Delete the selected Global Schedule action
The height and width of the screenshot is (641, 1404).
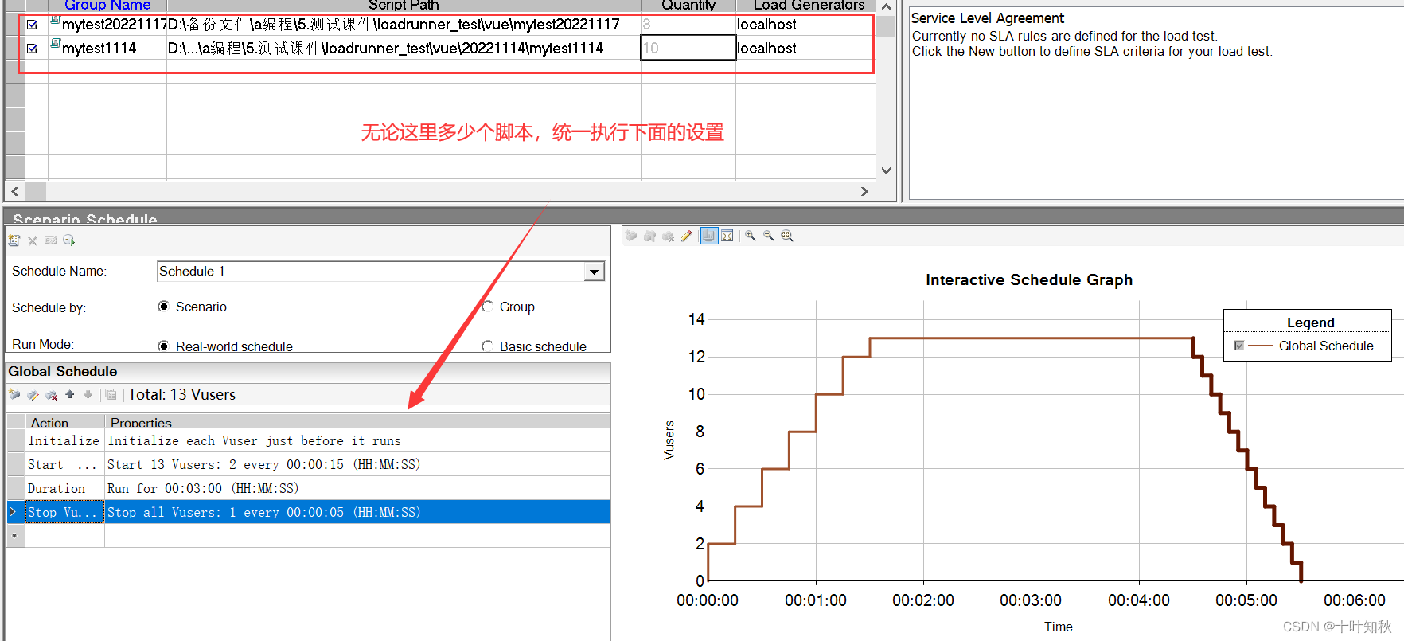click(x=52, y=395)
